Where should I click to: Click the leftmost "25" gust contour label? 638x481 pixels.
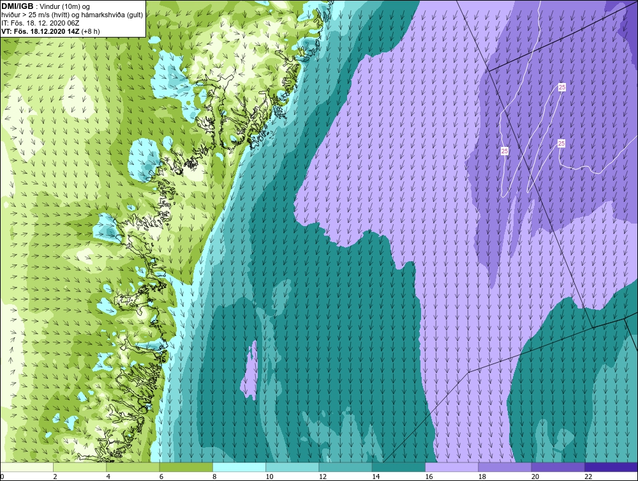tap(505, 151)
